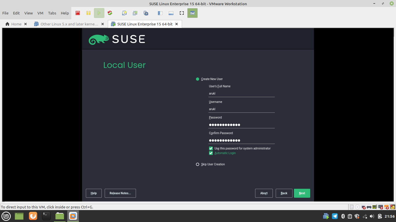Click the Password input field
The width and height of the screenshot is (396, 222).
(241, 125)
